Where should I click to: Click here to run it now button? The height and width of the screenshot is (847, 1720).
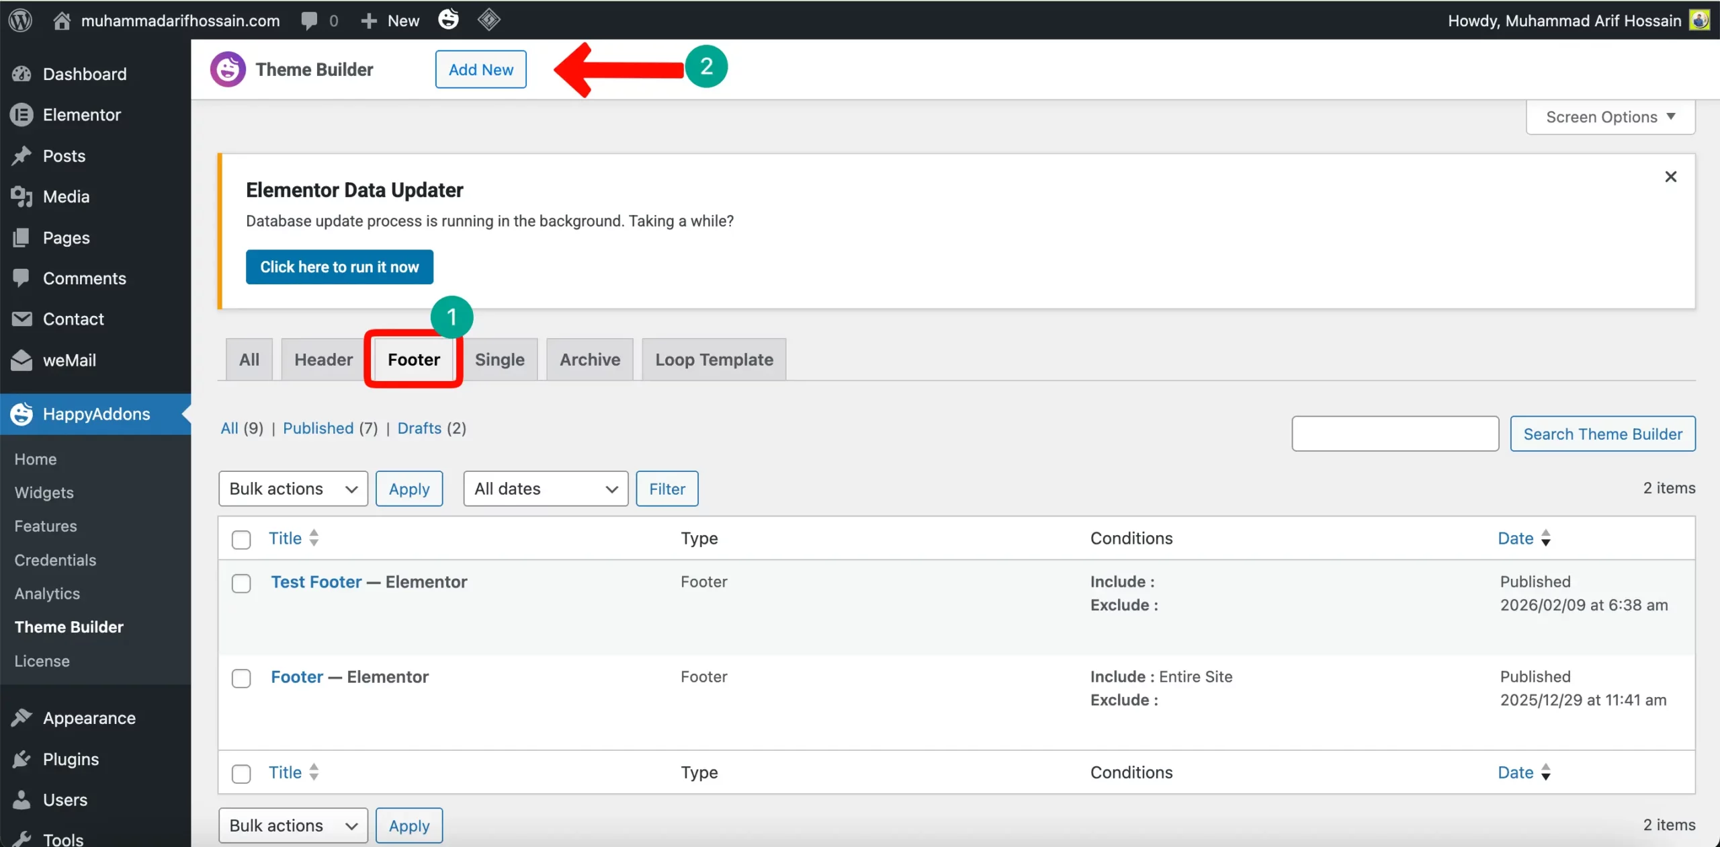click(x=339, y=267)
